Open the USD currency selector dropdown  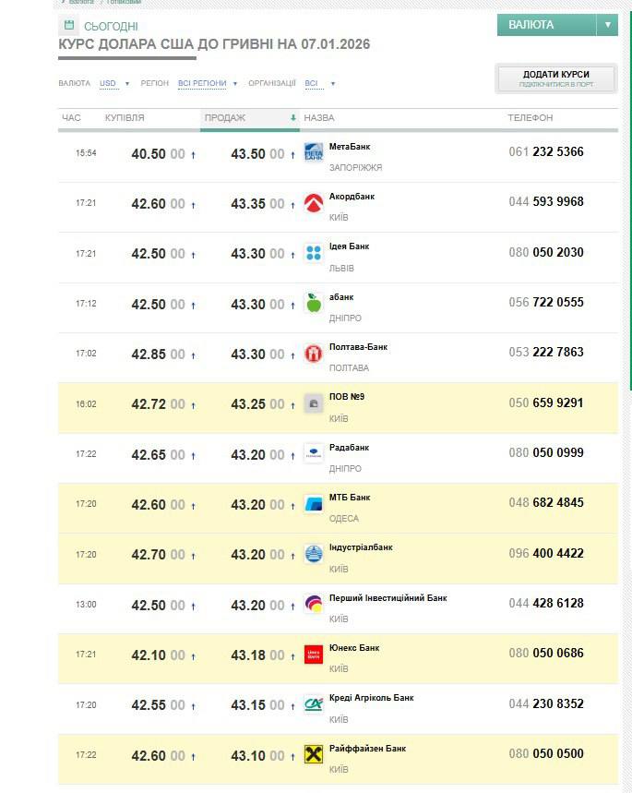[110, 83]
